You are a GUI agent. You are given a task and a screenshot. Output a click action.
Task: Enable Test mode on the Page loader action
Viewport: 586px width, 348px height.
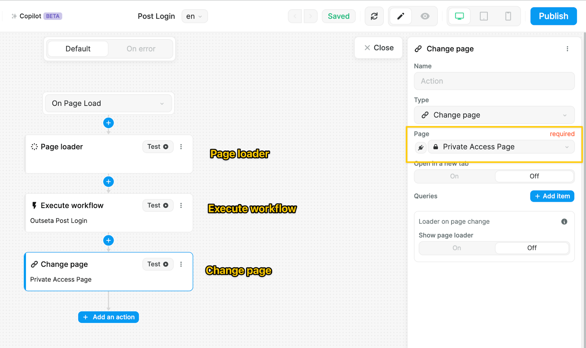(x=157, y=147)
